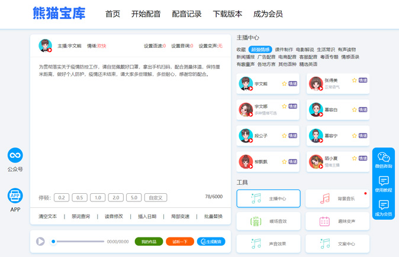Image resolution: width=399 pixels, height=257 pixels.
Task: Click the blue 生成配音 button
Action: tap(211, 242)
